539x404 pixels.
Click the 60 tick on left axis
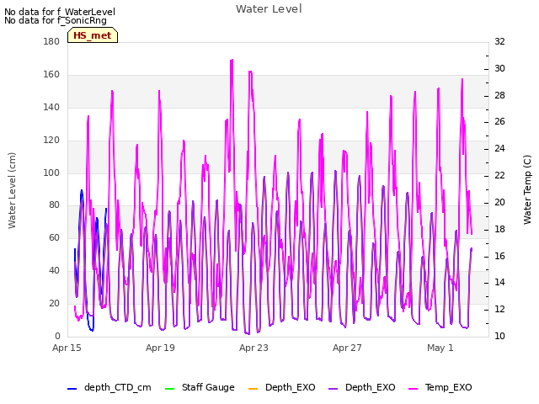(54, 237)
